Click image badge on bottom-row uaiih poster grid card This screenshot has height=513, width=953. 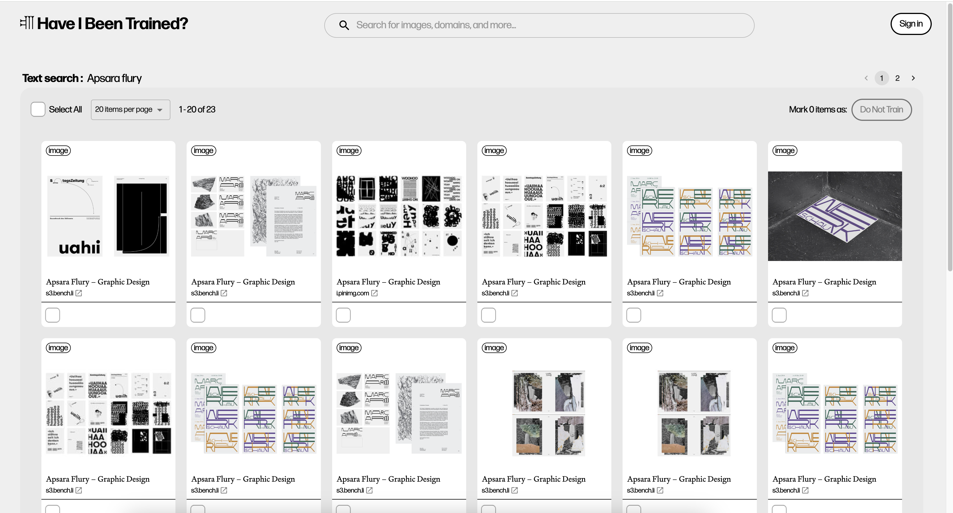[x=58, y=348]
